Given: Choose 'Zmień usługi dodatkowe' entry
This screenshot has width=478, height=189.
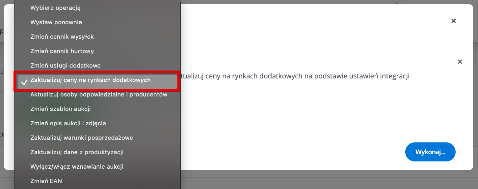Looking at the screenshot, I should click(65, 66).
